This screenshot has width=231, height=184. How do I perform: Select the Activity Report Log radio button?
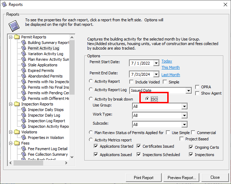pos(91,89)
